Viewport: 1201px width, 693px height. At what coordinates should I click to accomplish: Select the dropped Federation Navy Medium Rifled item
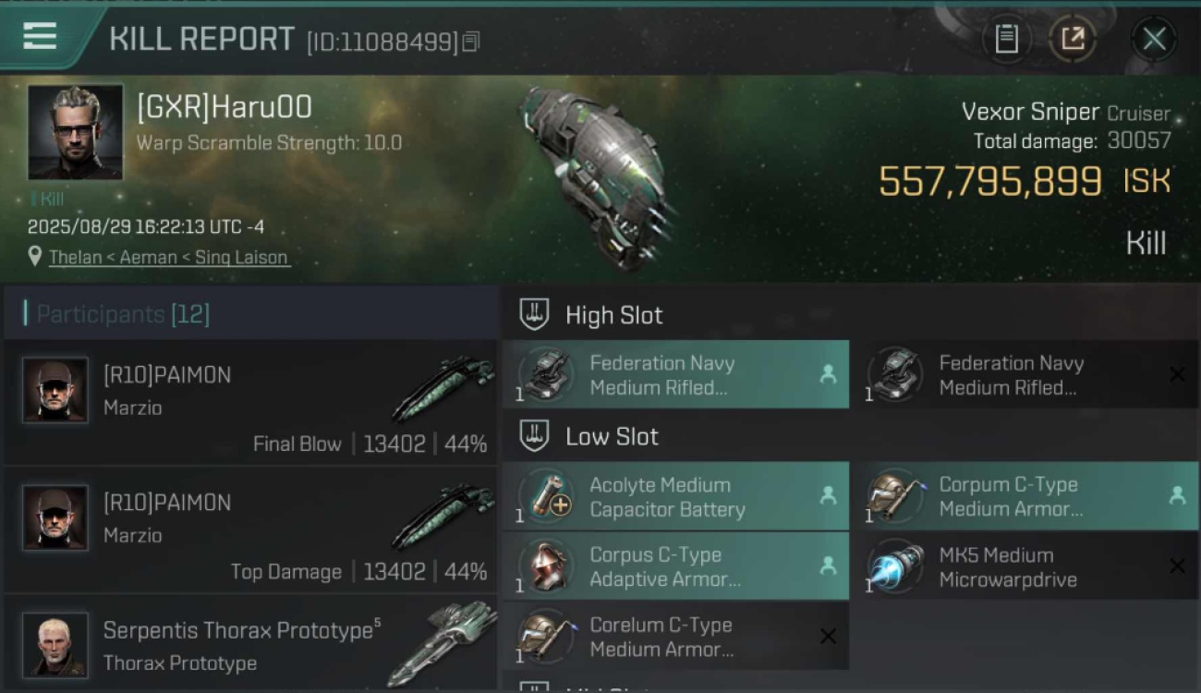coord(675,375)
